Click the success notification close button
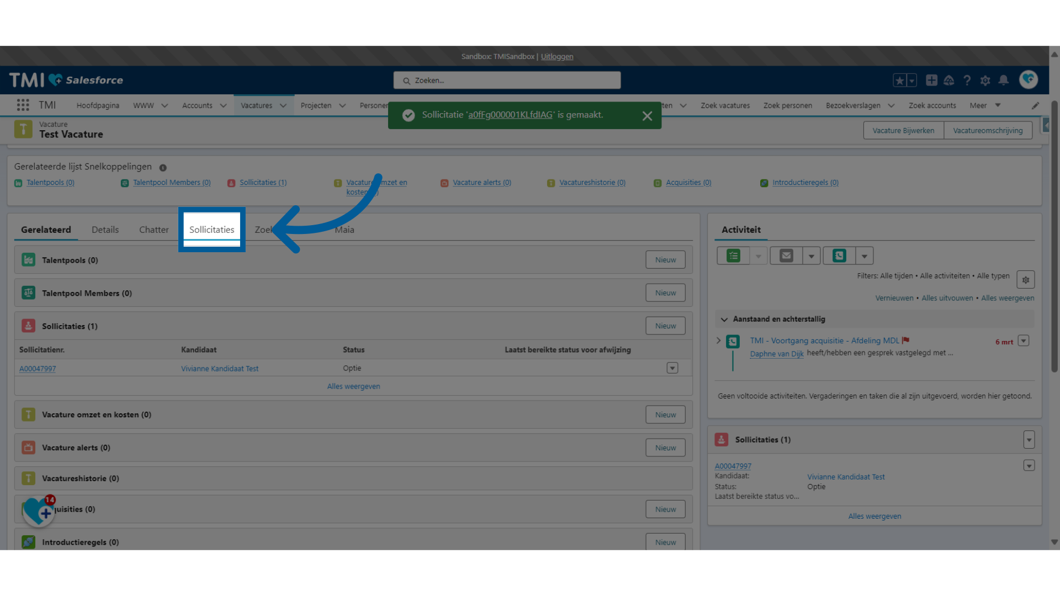Image resolution: width=1060 pixels, height=596 pixels. (x=647, y=116)
